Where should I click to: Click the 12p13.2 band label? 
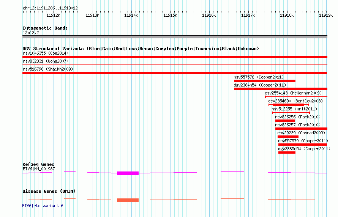(31, 33)
